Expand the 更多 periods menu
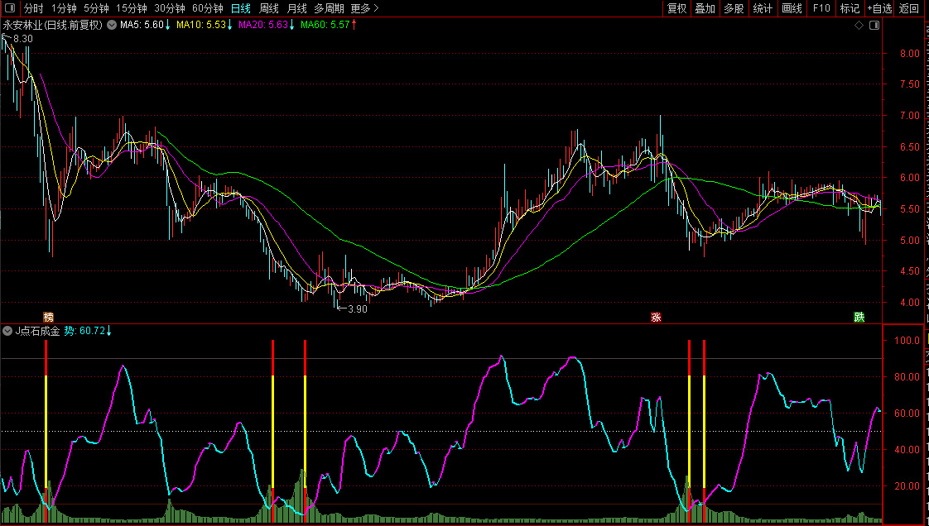This screenshot has width=929, height=526. 364,8
